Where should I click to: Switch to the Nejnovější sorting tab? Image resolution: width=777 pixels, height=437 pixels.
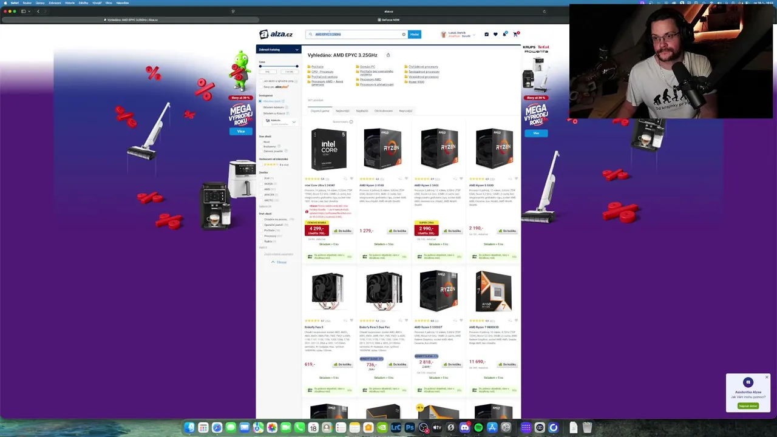(405, 111)
